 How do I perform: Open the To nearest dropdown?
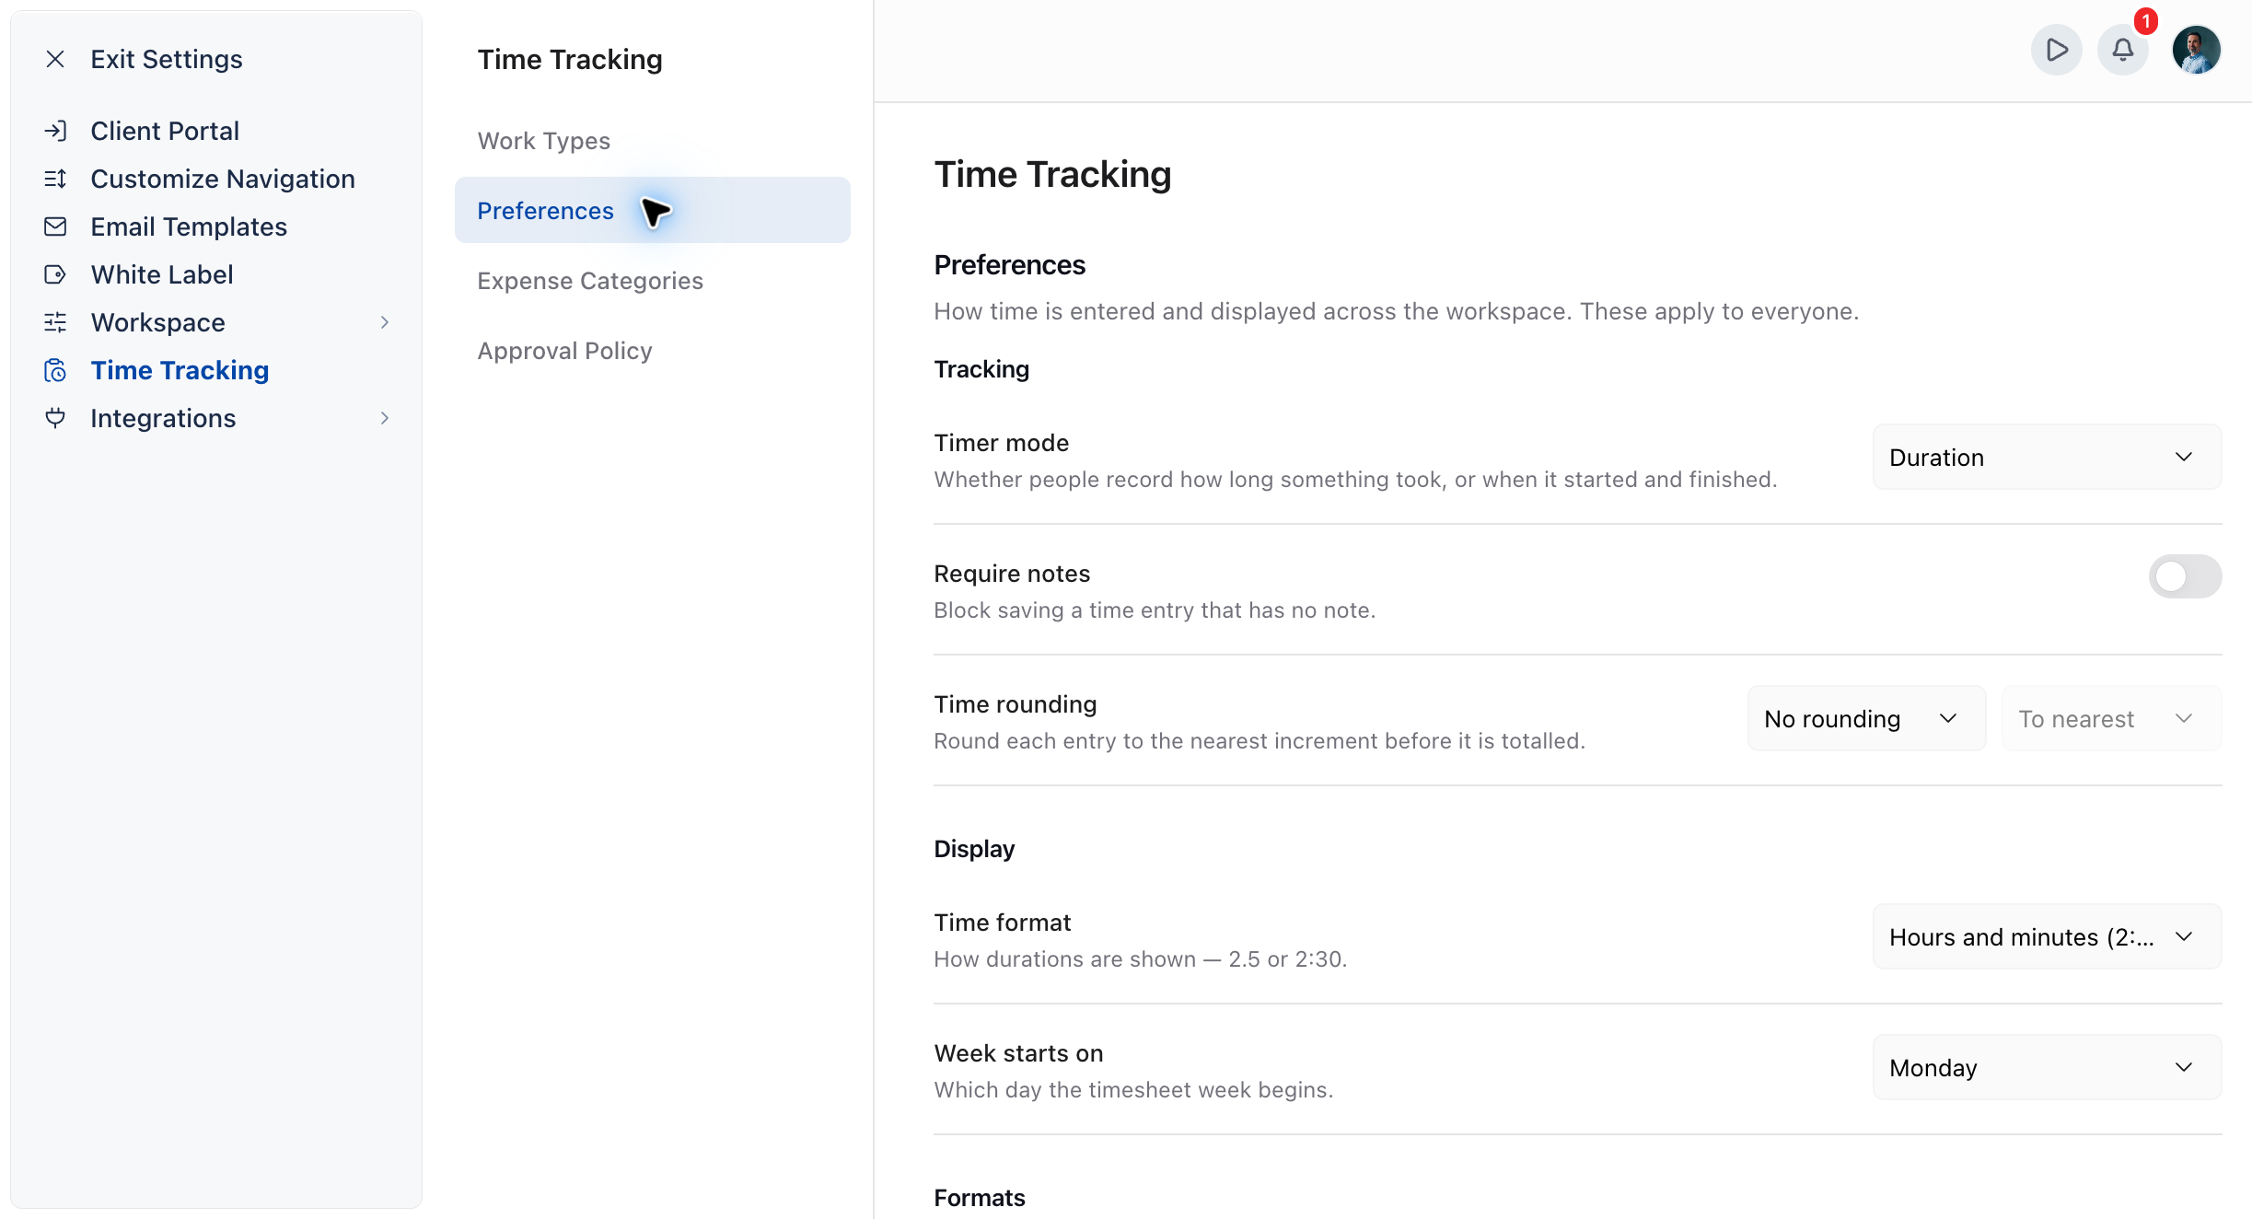tap(2111, 718)
